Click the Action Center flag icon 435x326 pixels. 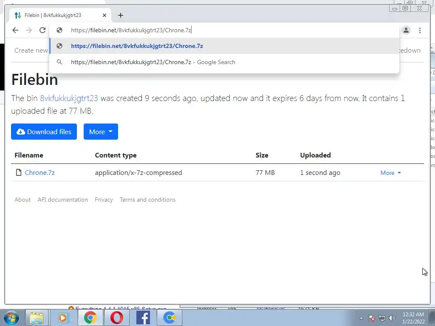tap(372, 318)
